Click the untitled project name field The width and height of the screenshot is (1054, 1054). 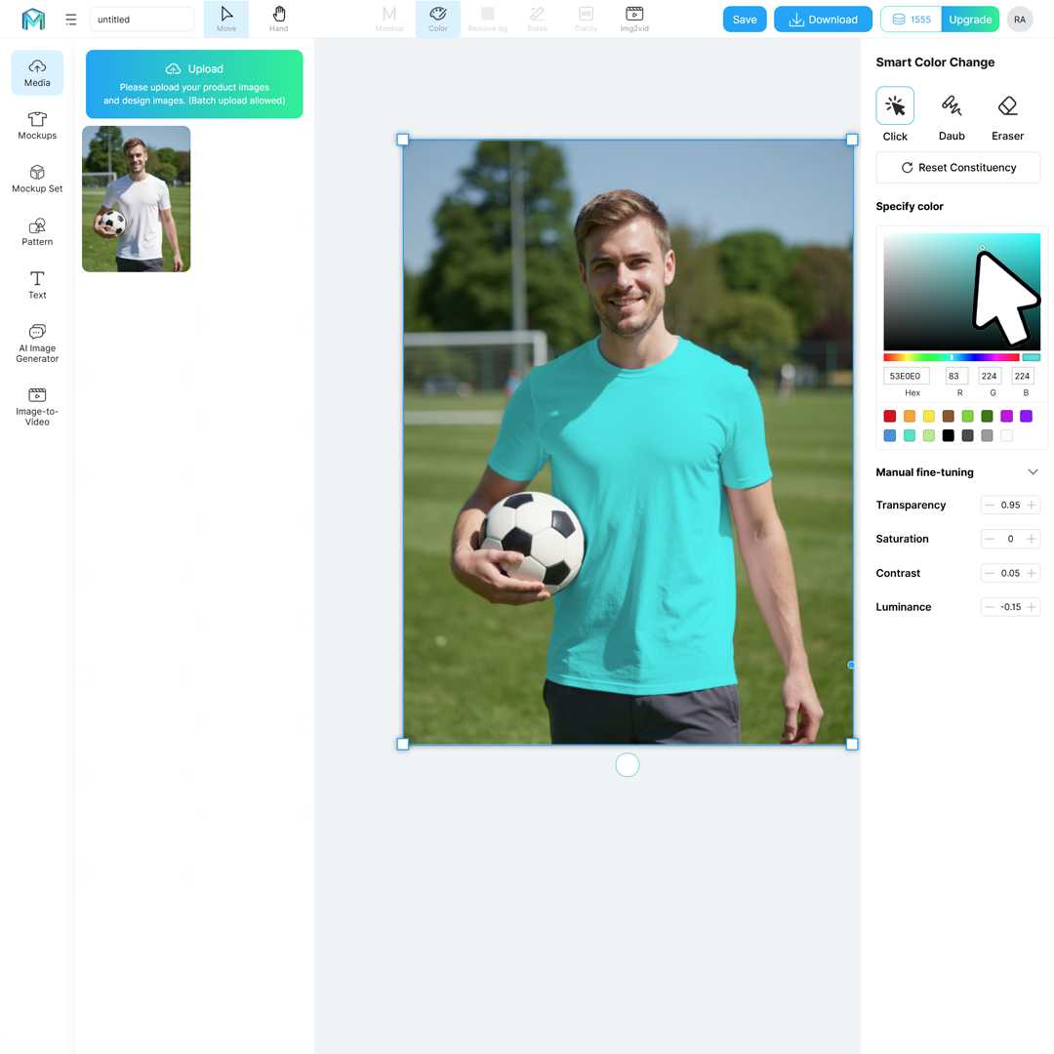(142, 20)
